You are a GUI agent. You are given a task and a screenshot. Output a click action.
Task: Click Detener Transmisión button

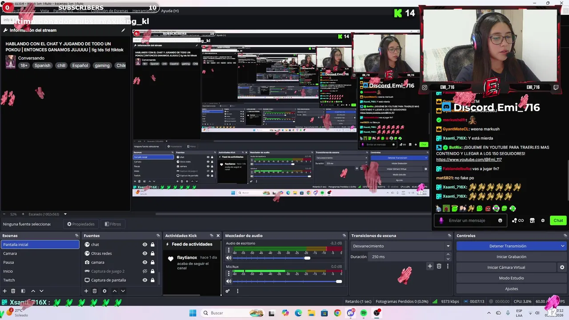pyautogui.click(x=508, y=246)
